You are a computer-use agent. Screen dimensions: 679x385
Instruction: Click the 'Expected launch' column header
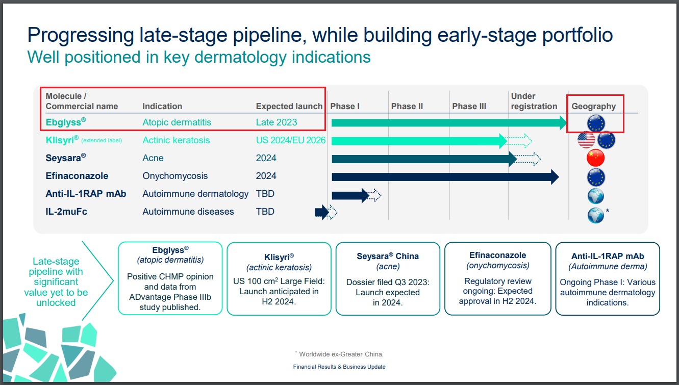(x=289, y=106)
